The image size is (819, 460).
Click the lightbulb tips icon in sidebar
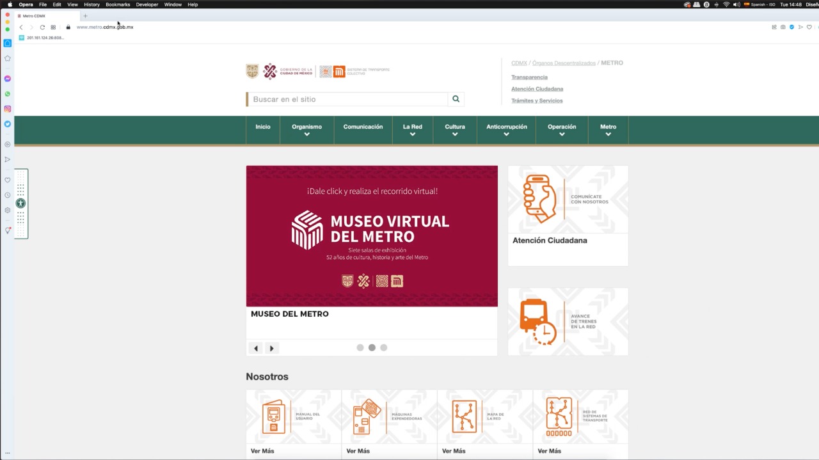point(8,230)
